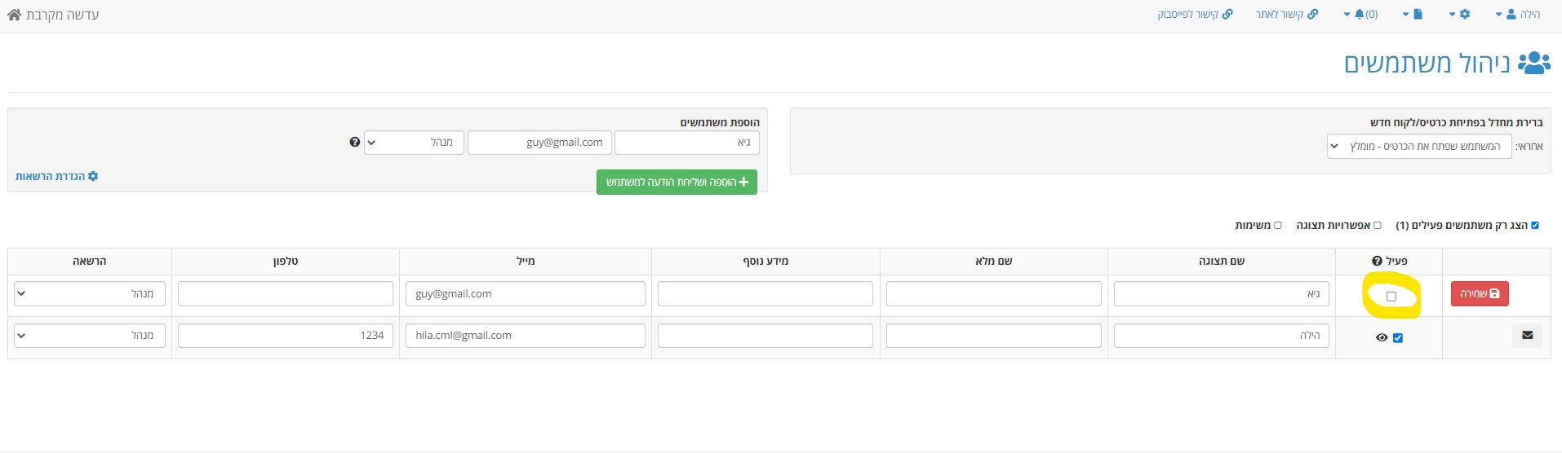
Task: Expand the אחראי default responsible dropdown
Action: pos(1419,146)
